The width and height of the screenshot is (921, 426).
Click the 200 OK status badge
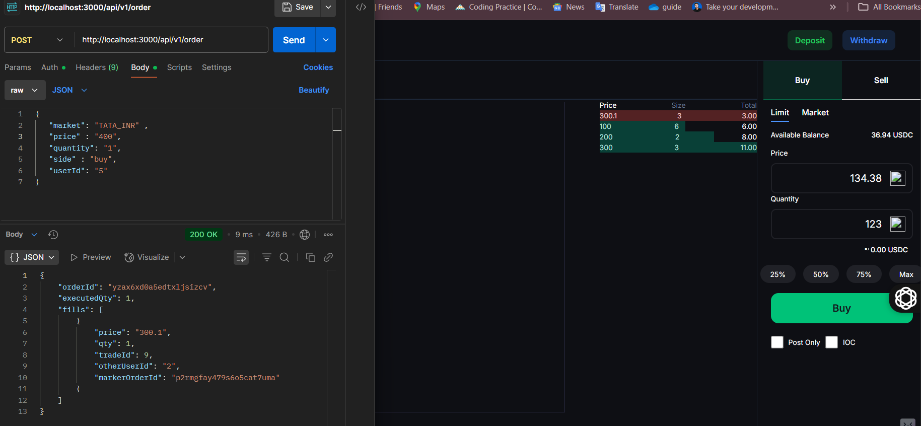203,235
